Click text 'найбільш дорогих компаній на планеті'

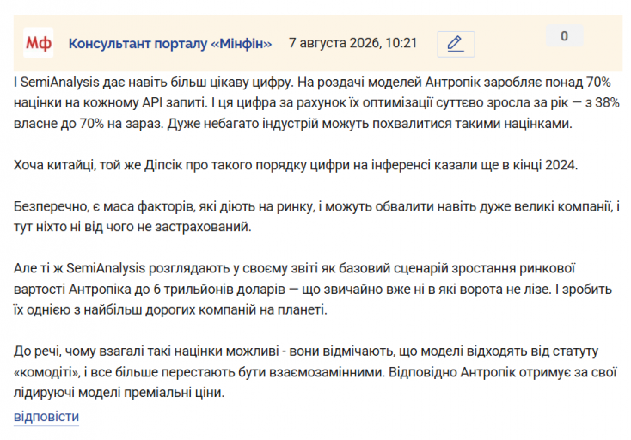pos(205,309)
